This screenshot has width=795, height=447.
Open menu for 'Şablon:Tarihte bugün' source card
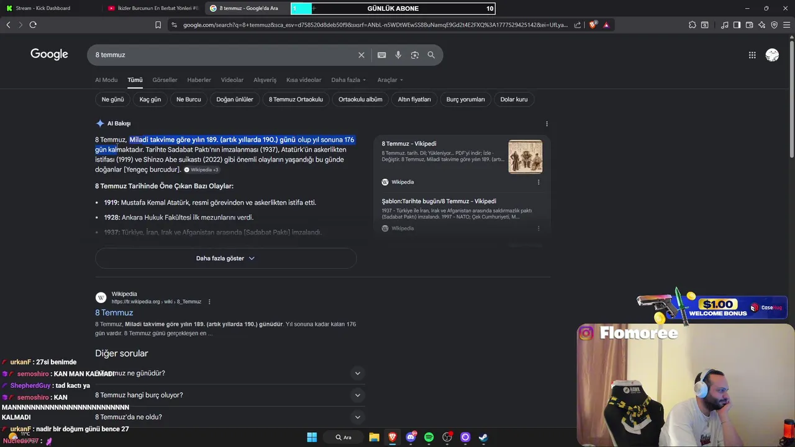coord(538,228)
